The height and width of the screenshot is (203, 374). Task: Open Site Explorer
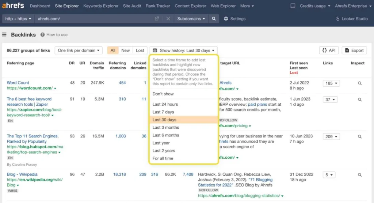click(67, 6)
